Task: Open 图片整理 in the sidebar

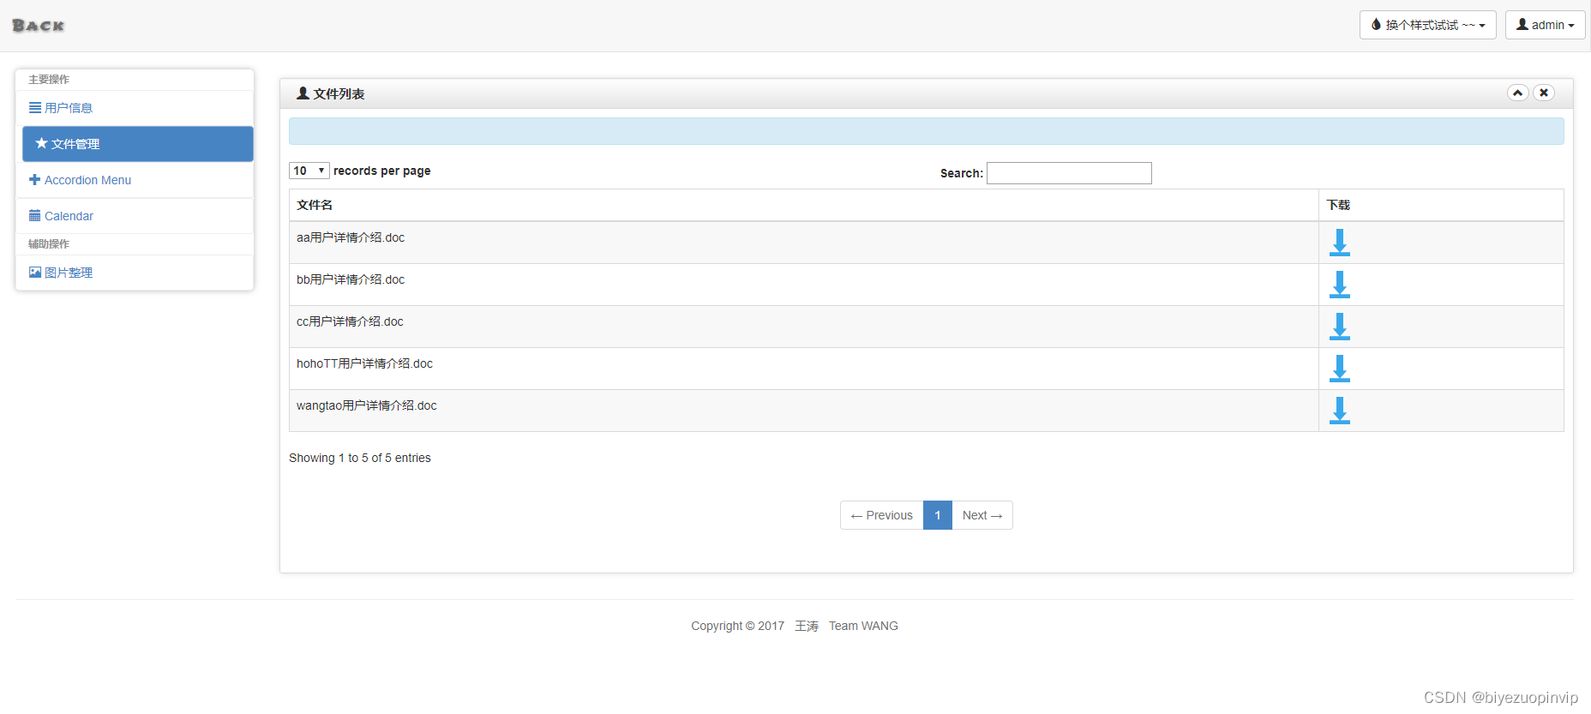Action: (x=69, y=273)
